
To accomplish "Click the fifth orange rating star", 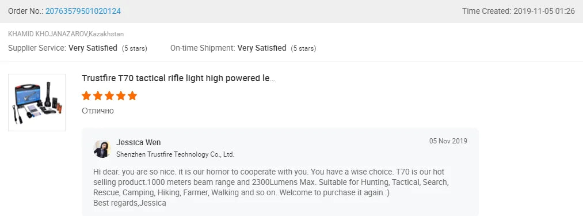I will tap(132, 96).
